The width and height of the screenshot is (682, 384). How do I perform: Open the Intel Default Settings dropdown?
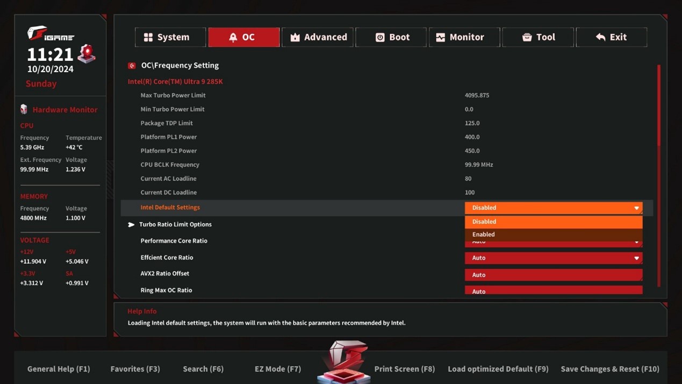554,208
